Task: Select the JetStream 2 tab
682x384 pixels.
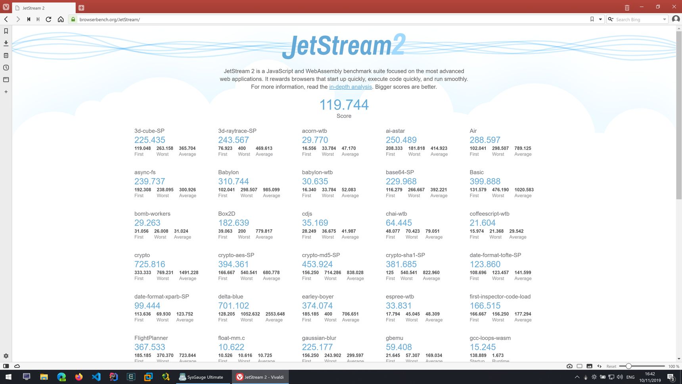Action: coord(44,8)
